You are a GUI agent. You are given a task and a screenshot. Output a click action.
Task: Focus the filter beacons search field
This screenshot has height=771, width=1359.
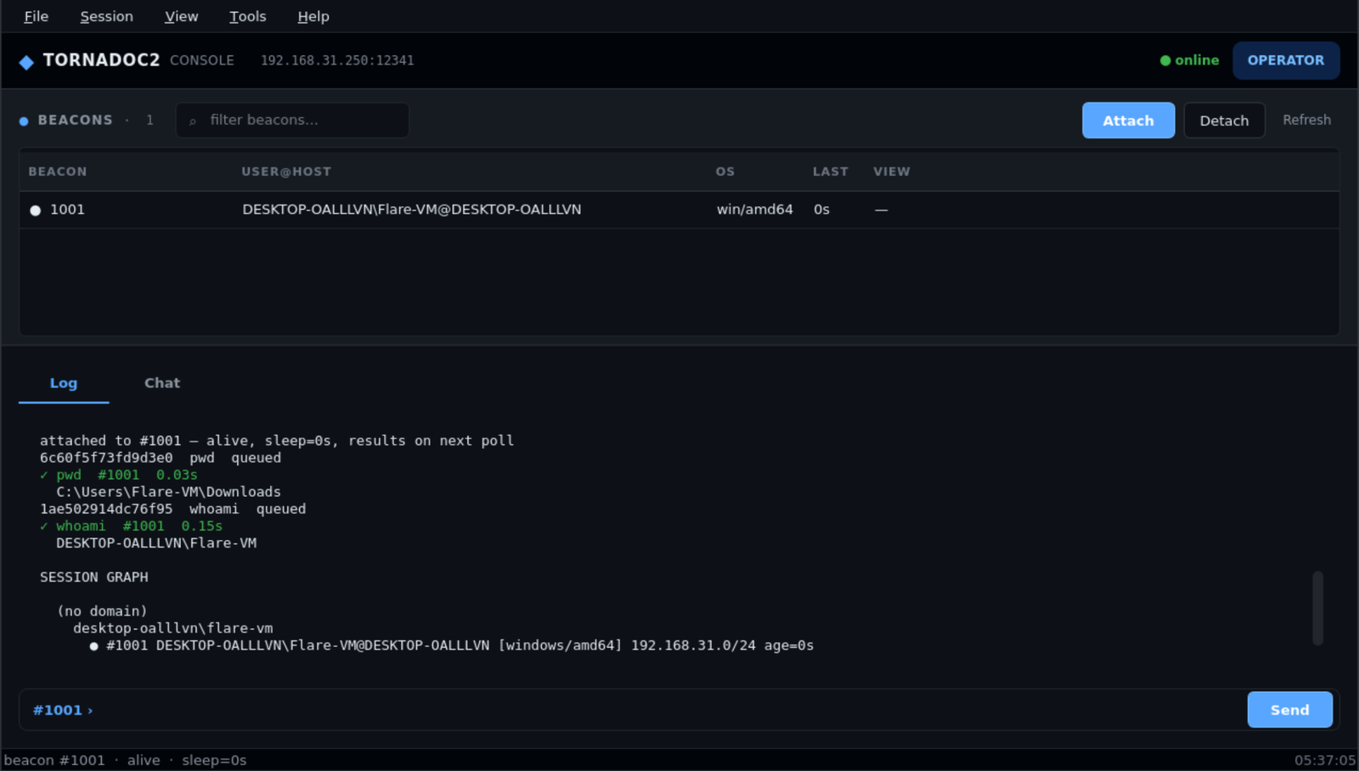(292, 120)
